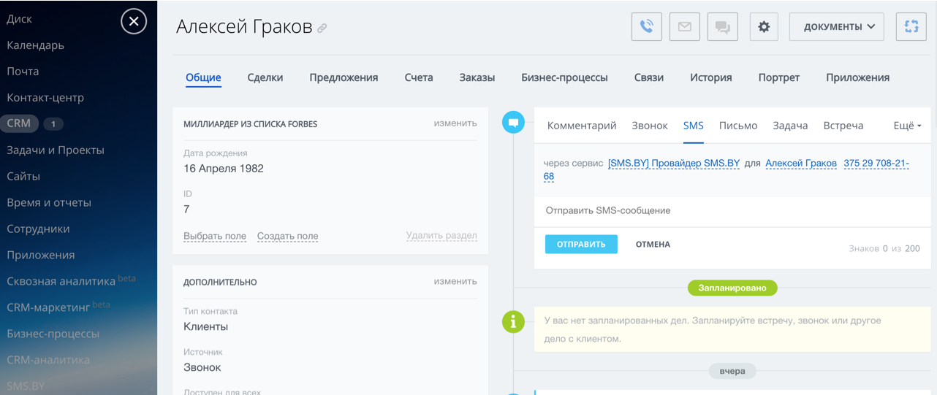937x395 pixels.
Task: Click the blue comment timeline icon
Action: tap(513, 123)
